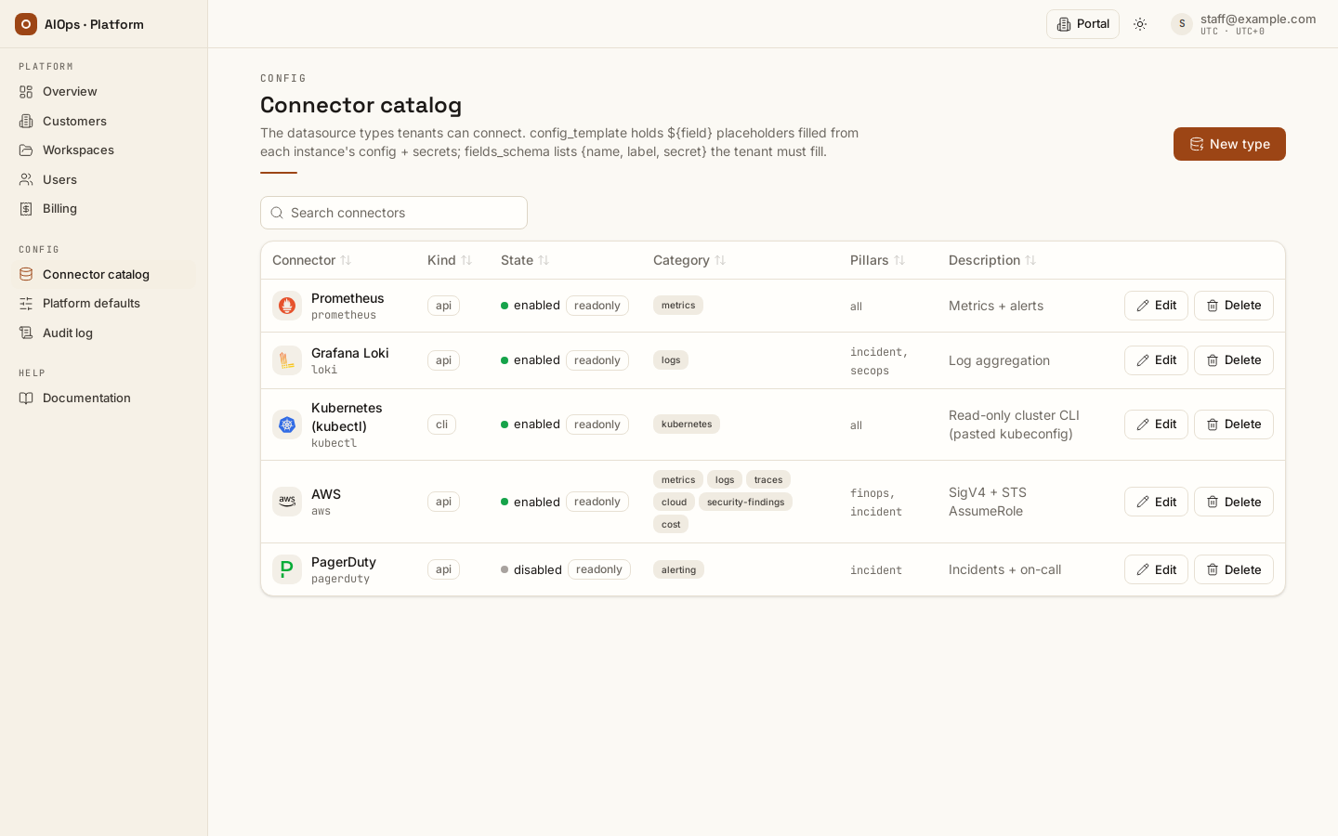Open the staff@example.com user avatar

click(1181, 24)
